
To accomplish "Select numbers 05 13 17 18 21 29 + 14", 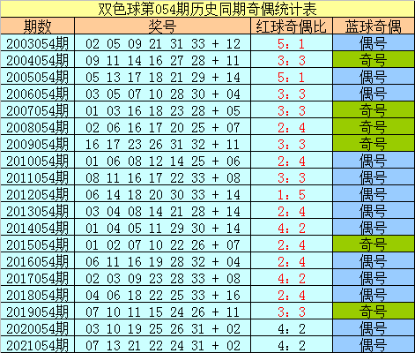I will [x=163, y=77].
